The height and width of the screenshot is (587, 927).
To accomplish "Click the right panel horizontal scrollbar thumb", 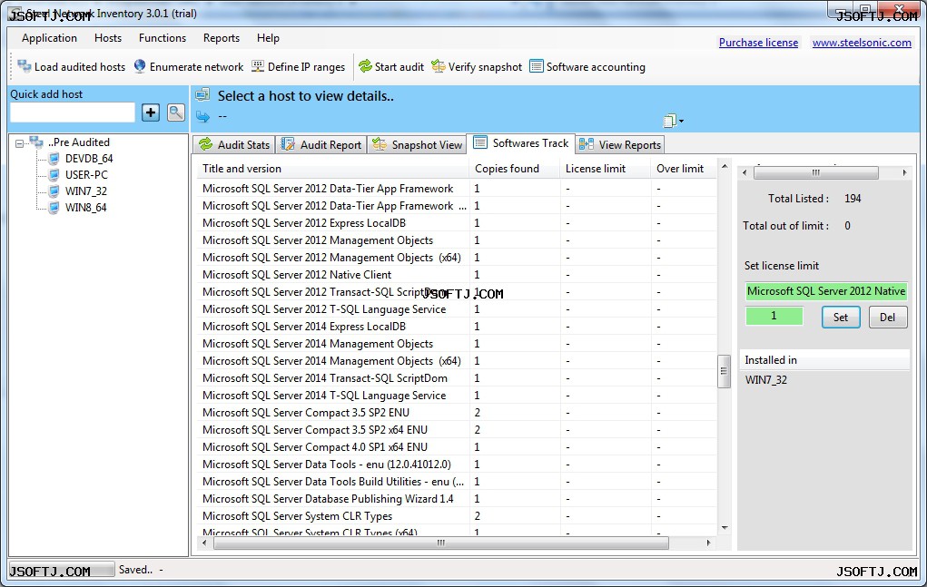I will (816, 172).
